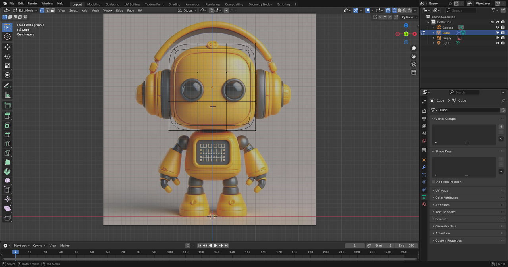The image size is (508, 267).
Task: Select the Measure tool
Action: (7, 95)
